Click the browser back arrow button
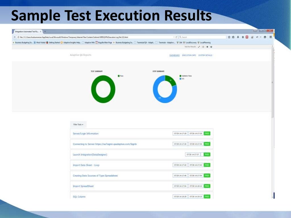Image resolution: width=291 pixels, height=218 pixels. click(x=15, y=37)
